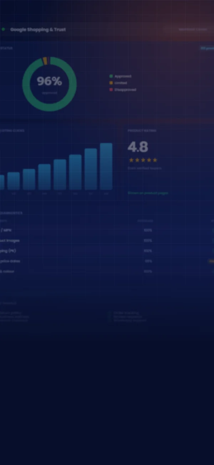Viewport: 214px width, 465px height.
Task: Open the 'Shown on product pages' link
Action: [148, 193]
